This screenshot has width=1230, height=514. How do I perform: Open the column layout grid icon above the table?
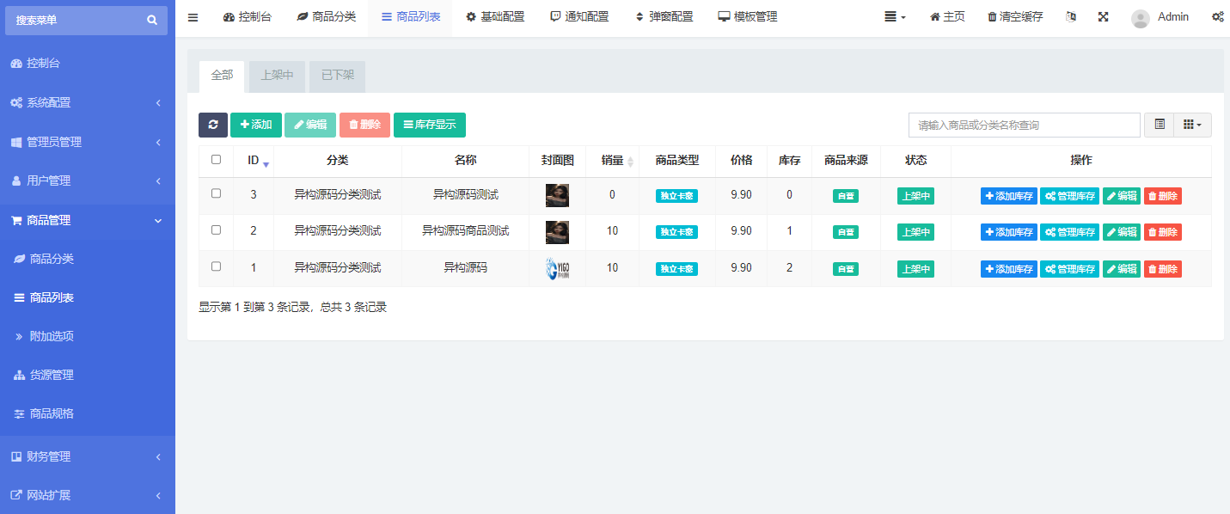pos(1187,125)
